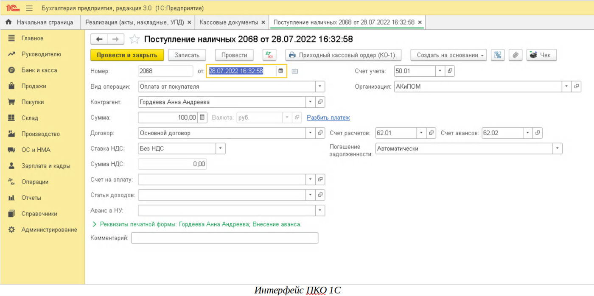Click into the Статья доходов field
Image resolution: width=594 pixels, height=296 pixels.
[x=222, y=195]
